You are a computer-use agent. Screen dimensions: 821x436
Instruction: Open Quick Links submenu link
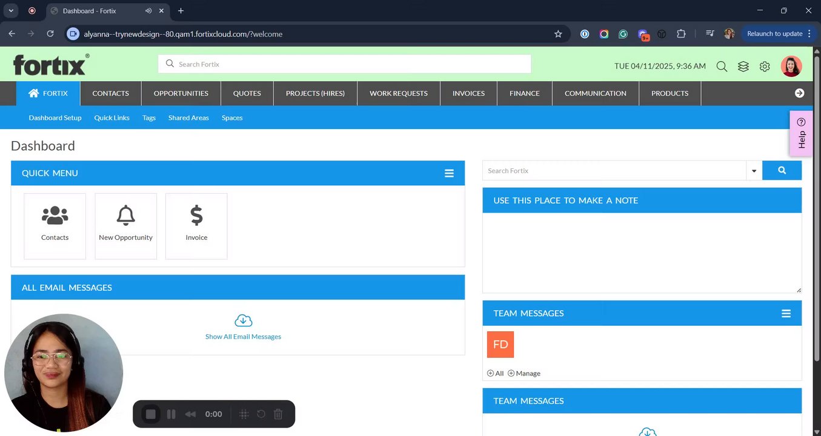point(112,118)
